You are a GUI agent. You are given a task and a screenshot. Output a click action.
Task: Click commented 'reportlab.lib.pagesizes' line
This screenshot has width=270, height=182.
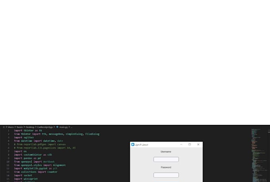[x=45, y=148]
